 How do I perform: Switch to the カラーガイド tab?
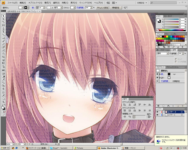coord(168,16)
